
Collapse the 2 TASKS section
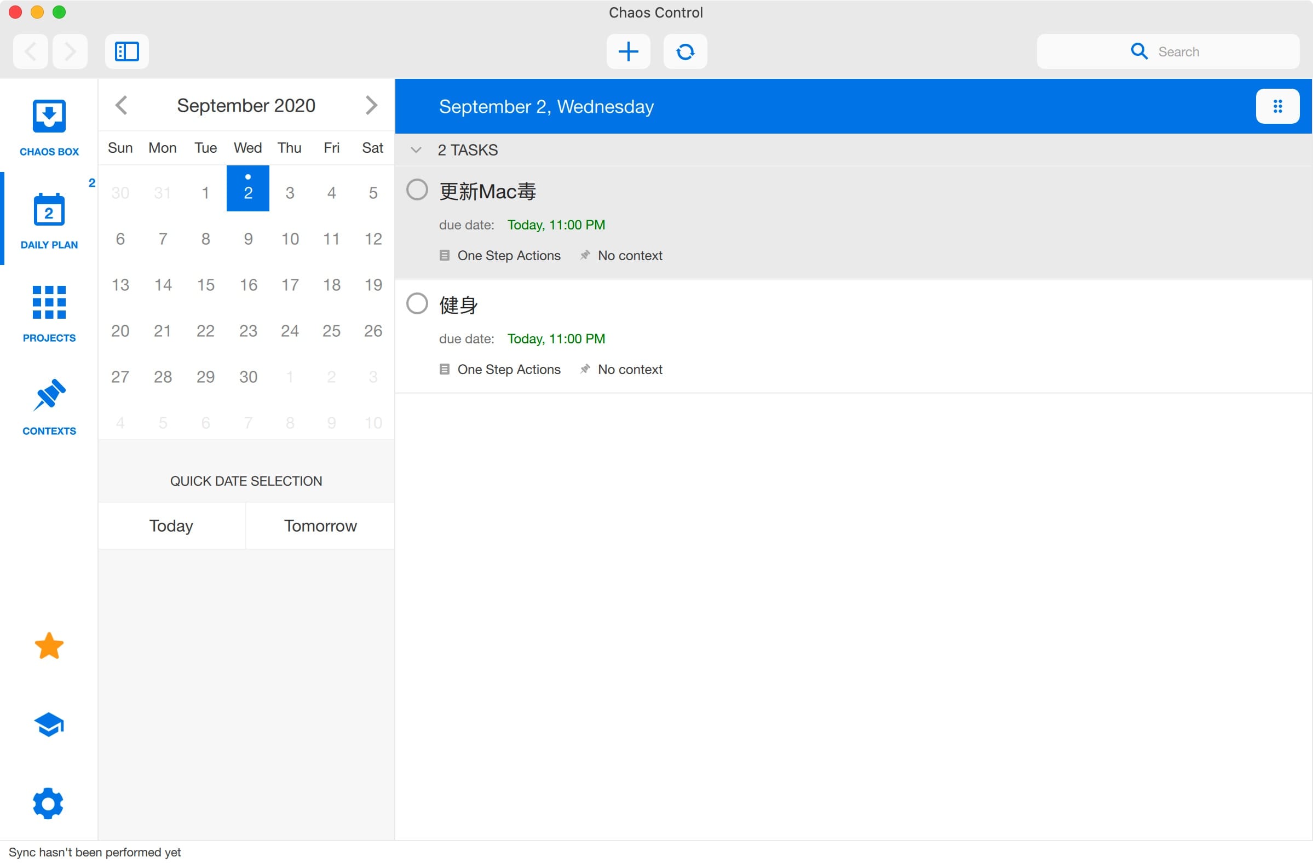(x=417, y=149)
